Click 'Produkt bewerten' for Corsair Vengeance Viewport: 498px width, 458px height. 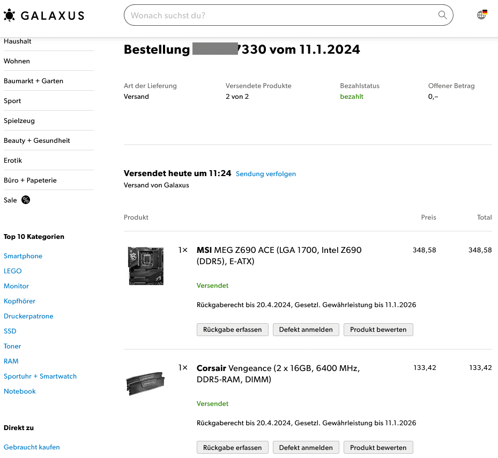pyautogui.click(x=378, y=447)
